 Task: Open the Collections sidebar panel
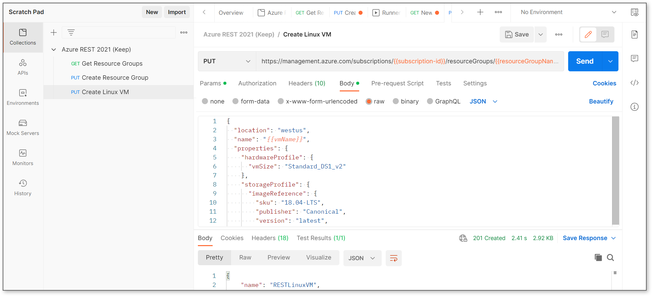click(23, 37)
